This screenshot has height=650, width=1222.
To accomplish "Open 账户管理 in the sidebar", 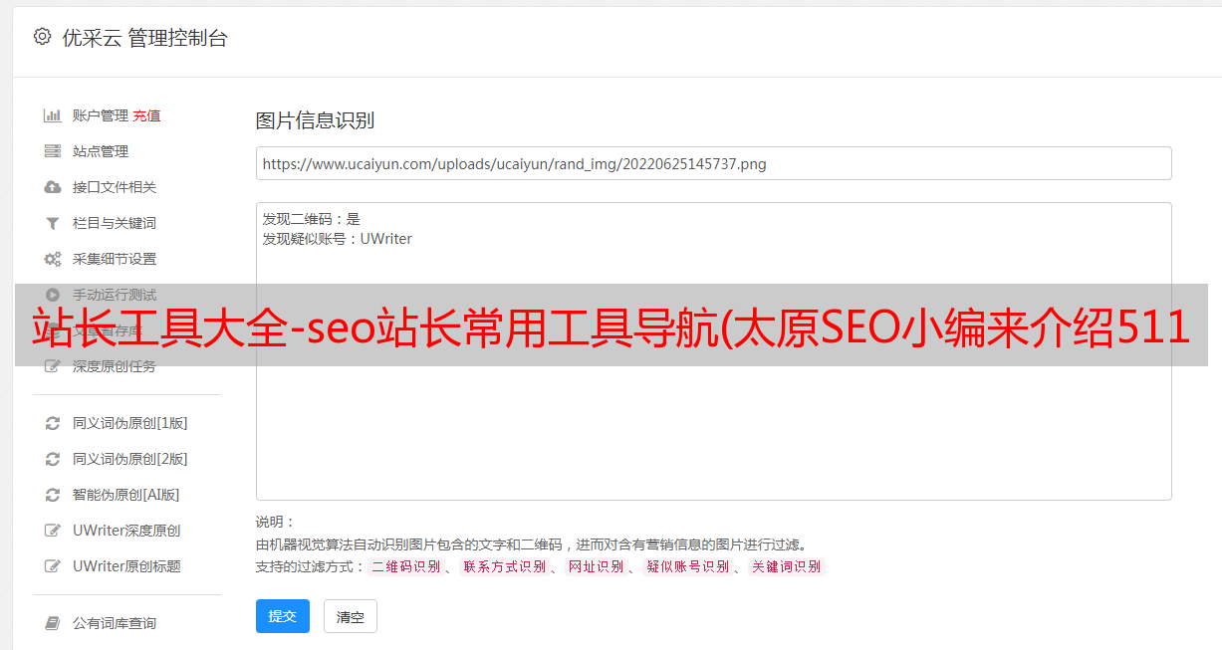I will pyautogui.click(x=101, y=115).
